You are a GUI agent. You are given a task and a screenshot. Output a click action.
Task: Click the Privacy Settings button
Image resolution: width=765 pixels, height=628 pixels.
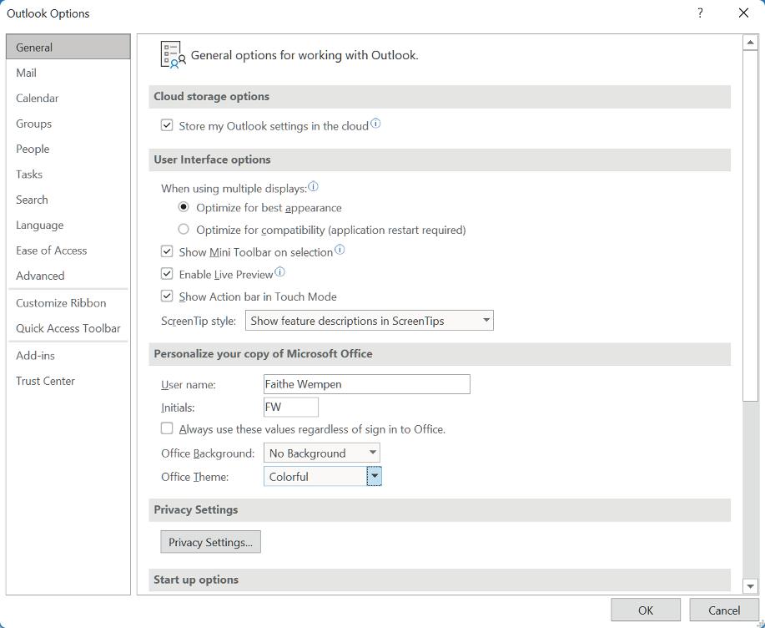point(210,542)
